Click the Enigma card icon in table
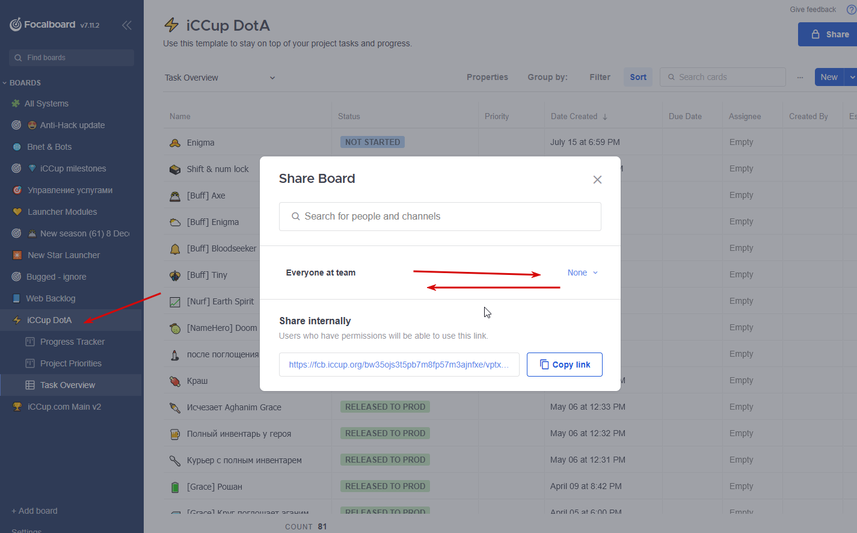857x533 pixels. pyautogui.click(x=175, y=143)
